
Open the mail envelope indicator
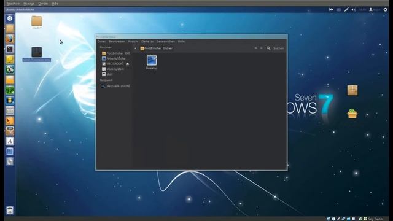click(x=338, y=10)
